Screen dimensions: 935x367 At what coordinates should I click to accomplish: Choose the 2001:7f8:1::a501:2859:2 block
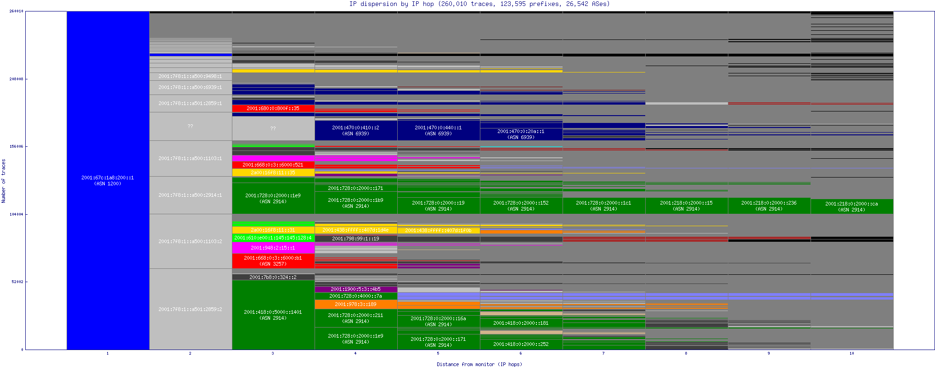pyautogui.click(x=191, y=309)
